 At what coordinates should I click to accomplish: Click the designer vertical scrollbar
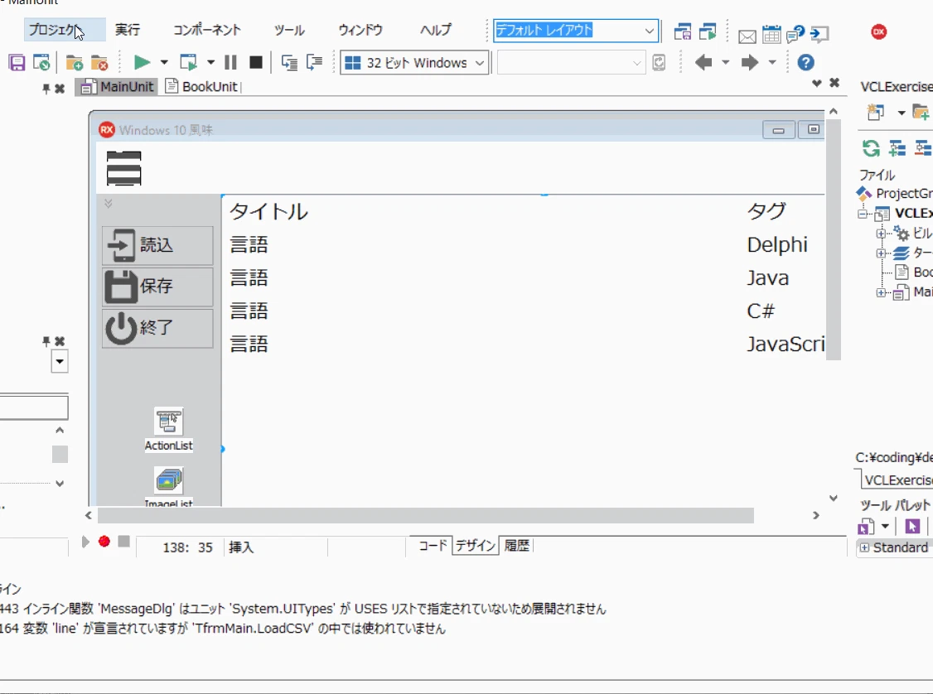coord(833,238)
